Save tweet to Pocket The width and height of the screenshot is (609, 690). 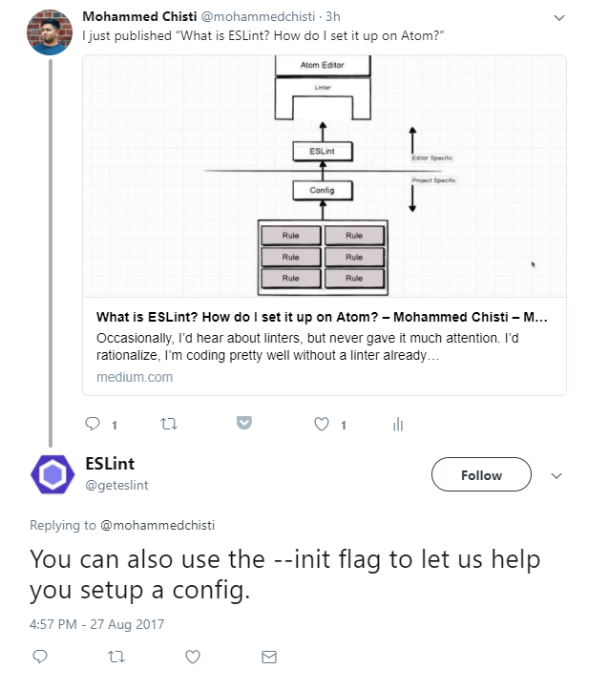[x=244, y=423]
